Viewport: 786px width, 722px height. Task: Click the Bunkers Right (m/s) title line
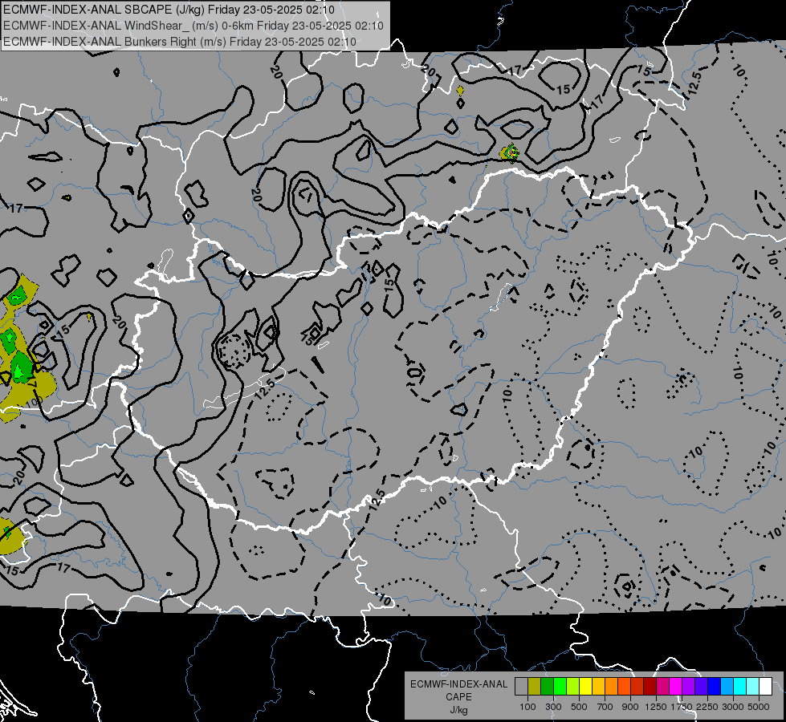click(x=180, y=42)
